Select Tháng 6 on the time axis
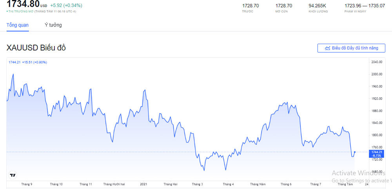The width and height of the screenshot is (392, 189). [286, 184]
